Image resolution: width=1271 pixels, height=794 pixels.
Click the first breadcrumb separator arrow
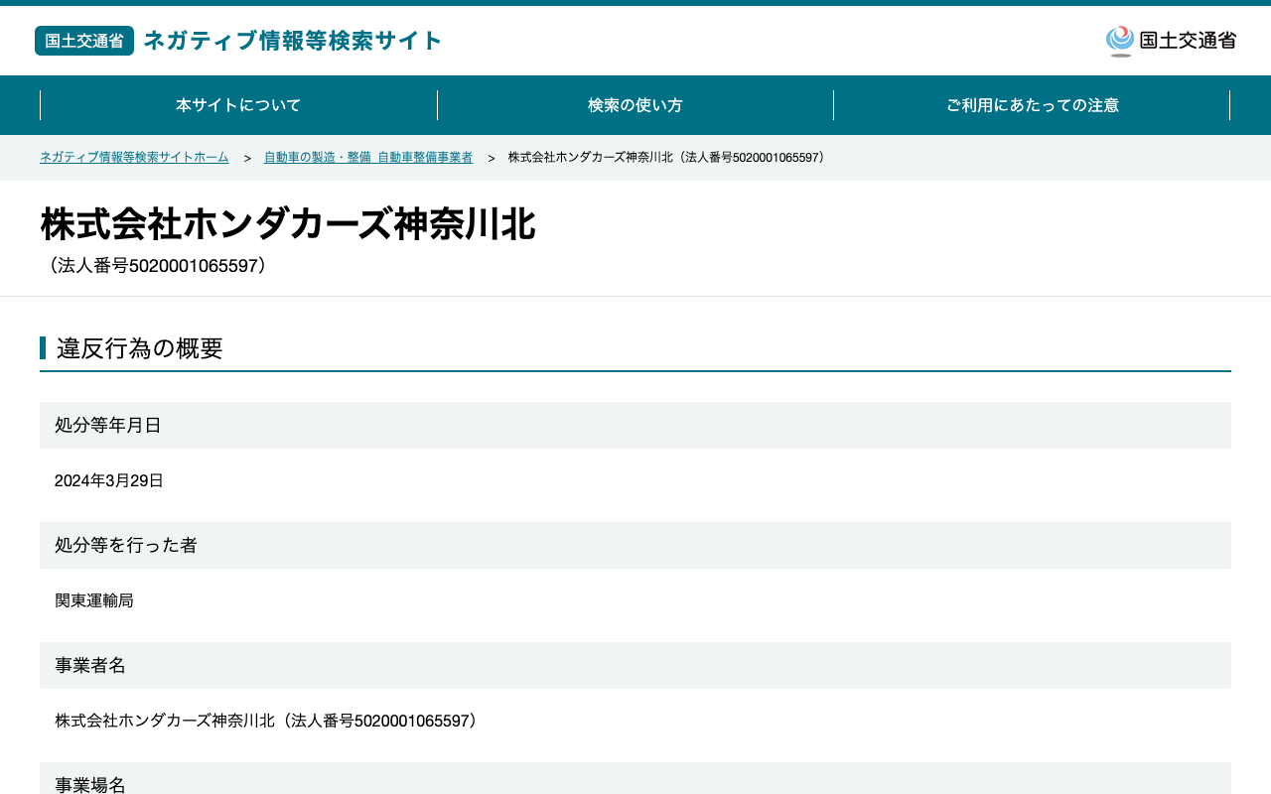coord(247,159)
